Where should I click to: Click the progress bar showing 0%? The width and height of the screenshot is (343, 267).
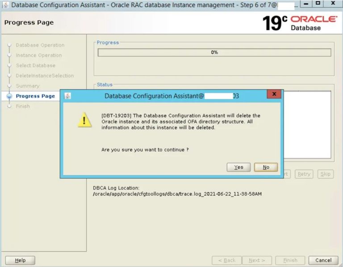click(x=214, y=53)
